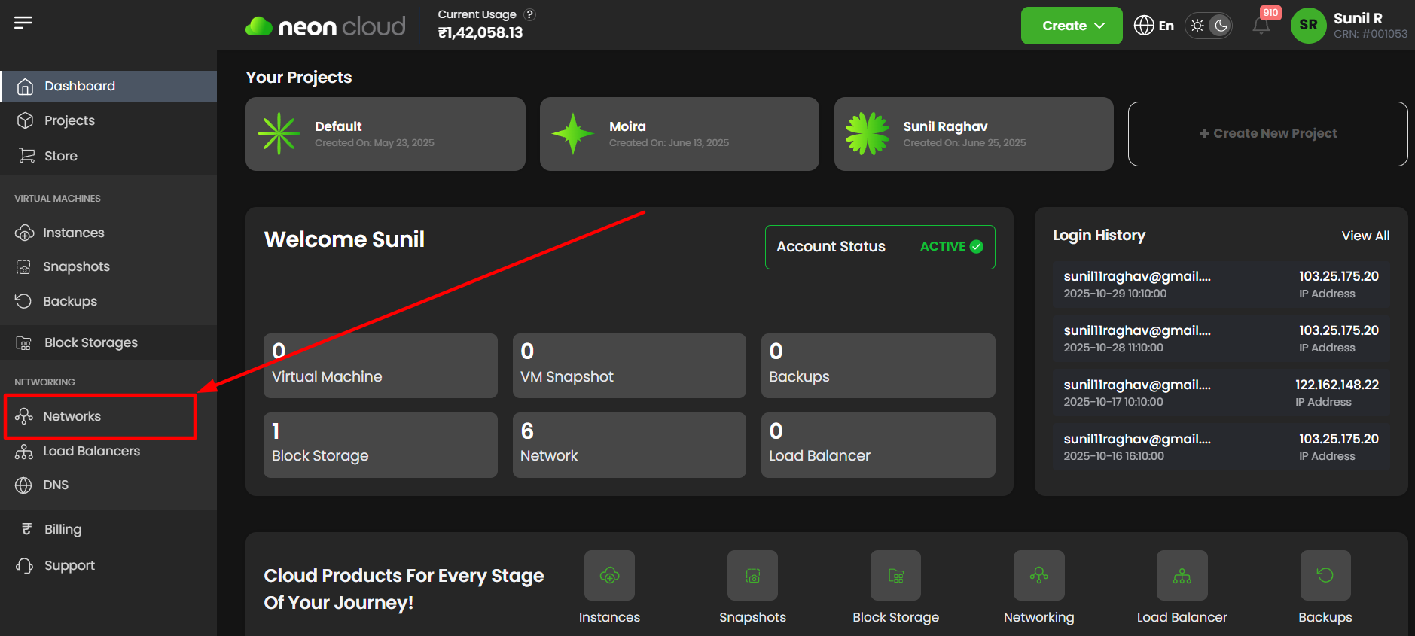Open the Networking product icon

point(1038,576)
